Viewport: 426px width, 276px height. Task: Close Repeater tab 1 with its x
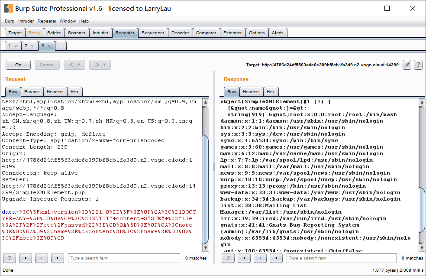pos(16,46)
